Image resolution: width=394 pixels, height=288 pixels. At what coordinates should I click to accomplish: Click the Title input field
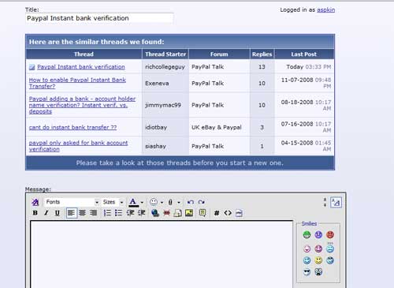click(99, 18)
